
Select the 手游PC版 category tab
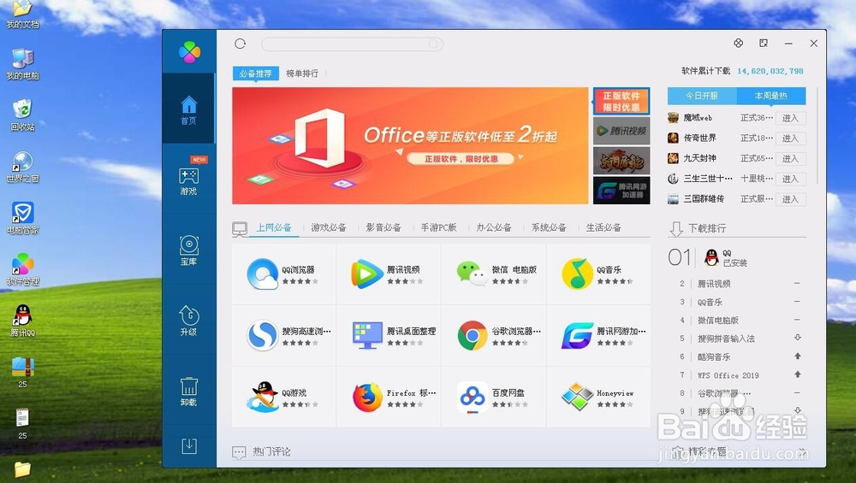pyautogui.click(x=438, y=227)
